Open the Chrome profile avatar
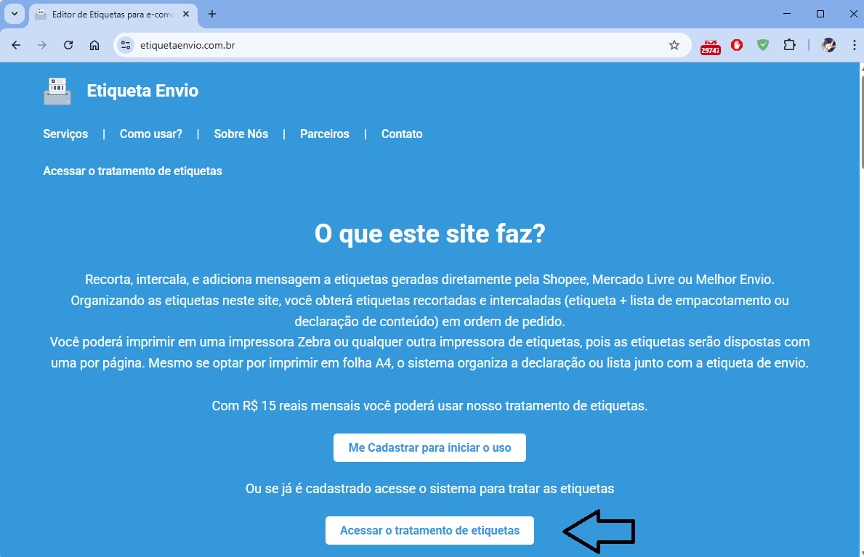 pos(828,45)
